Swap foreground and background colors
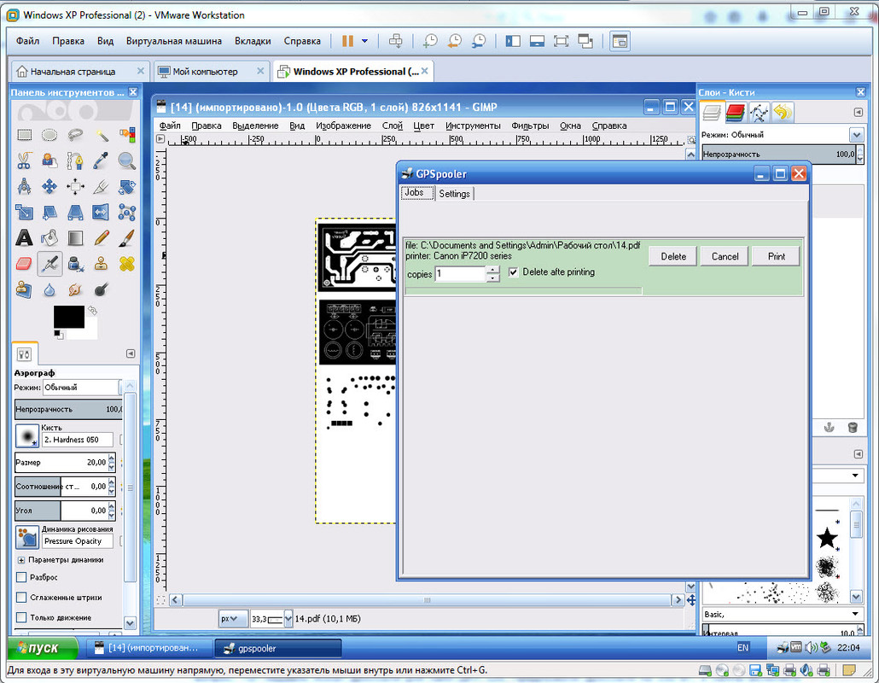The image size is (879, 683). pyautogui.click(x=92, y=310)
